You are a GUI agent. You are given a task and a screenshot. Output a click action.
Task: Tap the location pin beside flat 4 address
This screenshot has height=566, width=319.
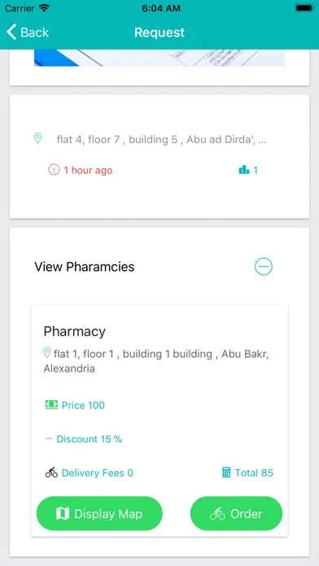(37, 138)
